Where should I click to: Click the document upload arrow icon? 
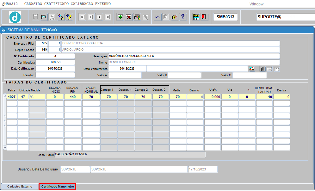[277, 69]
